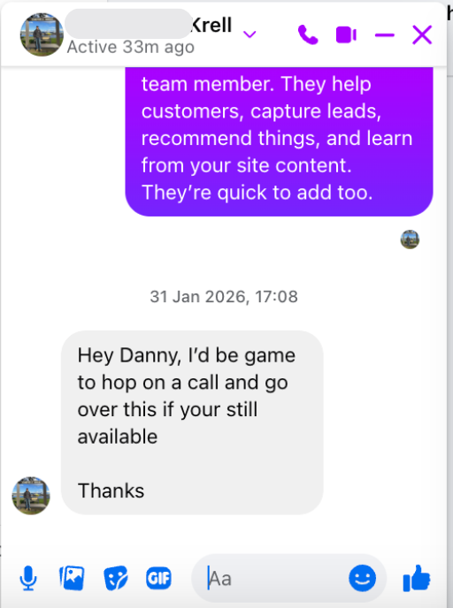The width and height of the screenshot is (453, 608).
Task: Attach a photo using image icon
Action: pyautogui.click(x=72, y=578)
